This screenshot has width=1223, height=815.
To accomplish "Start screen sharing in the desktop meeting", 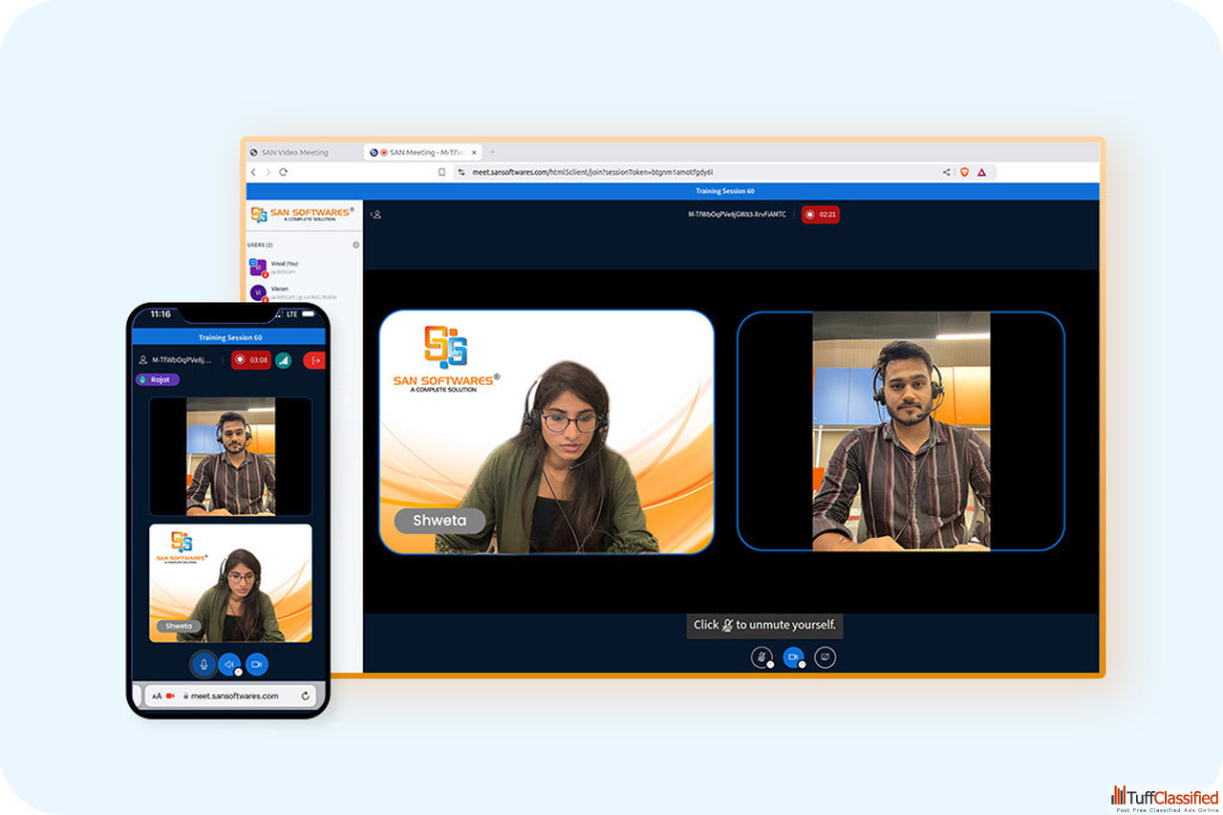I will tap(826, 657).
